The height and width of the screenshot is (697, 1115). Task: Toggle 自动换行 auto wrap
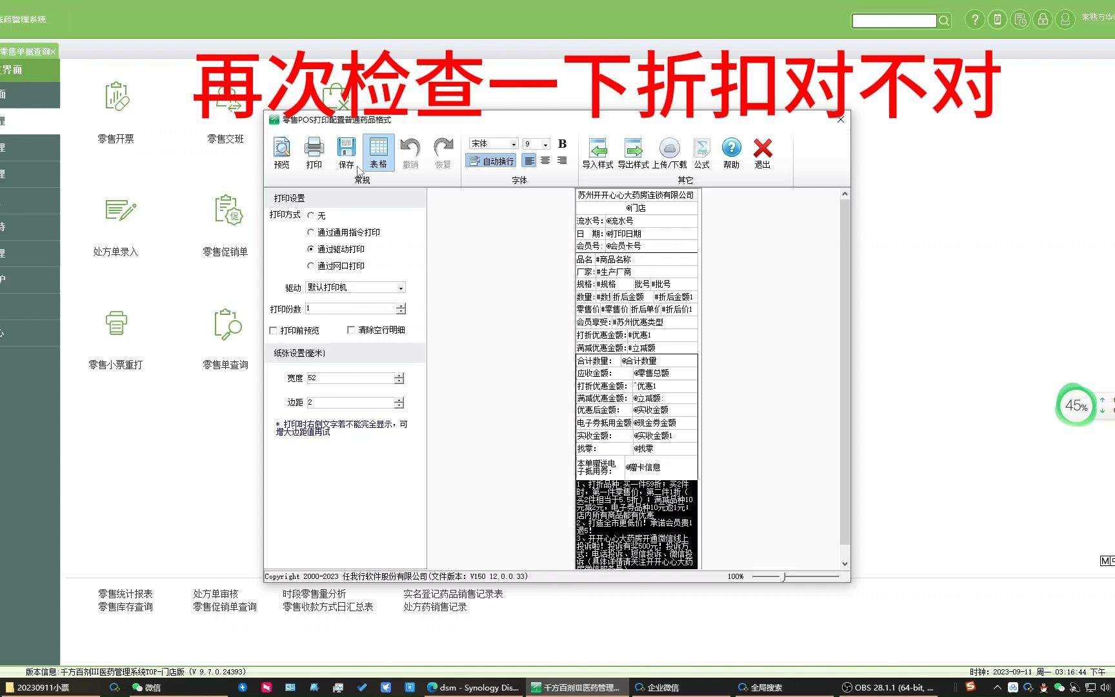(x=491, y=161)
